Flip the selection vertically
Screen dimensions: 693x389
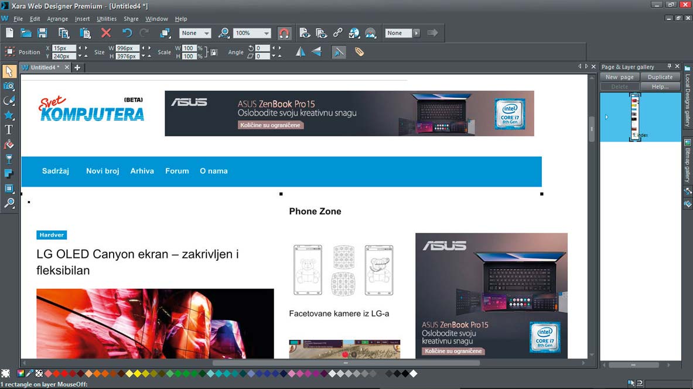coord(317,52)
